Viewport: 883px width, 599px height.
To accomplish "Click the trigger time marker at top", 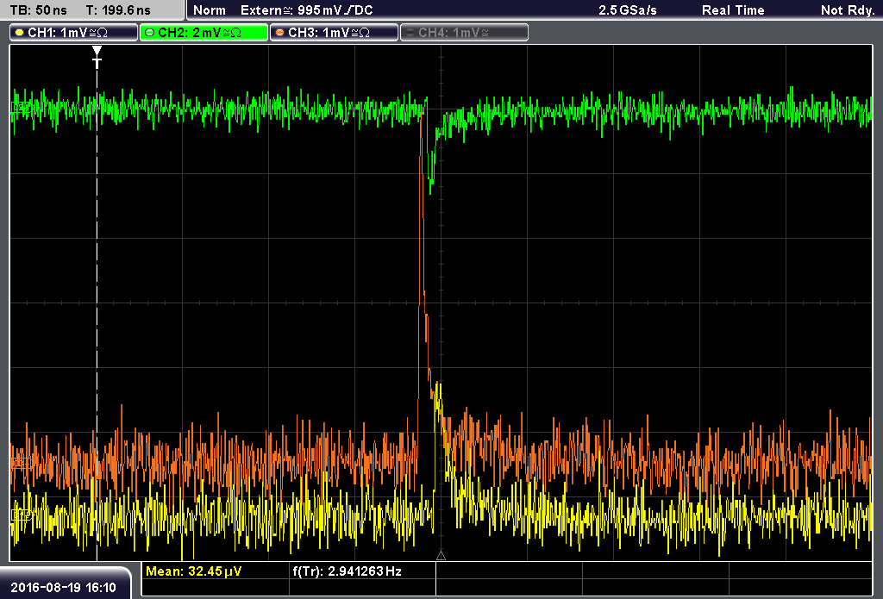I will click(x=97, y=58).
